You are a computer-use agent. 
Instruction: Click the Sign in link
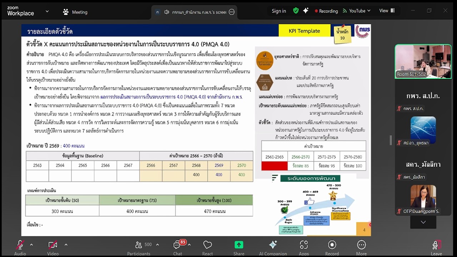click(279, 11)
